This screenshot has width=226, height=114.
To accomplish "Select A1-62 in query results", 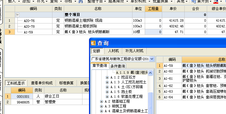I will (x=168, y=86).
